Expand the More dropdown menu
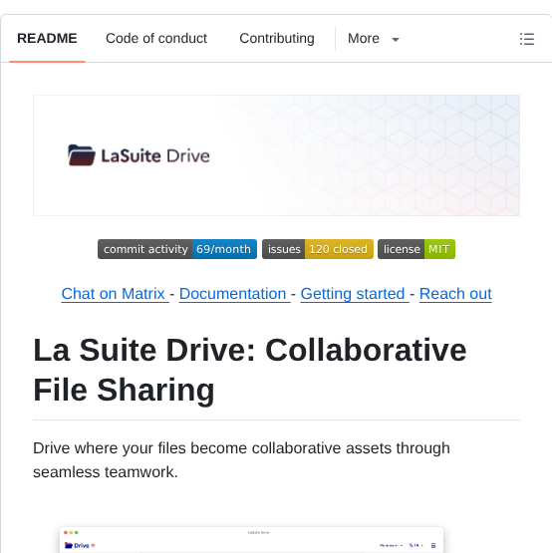 [x=374, y=39]
